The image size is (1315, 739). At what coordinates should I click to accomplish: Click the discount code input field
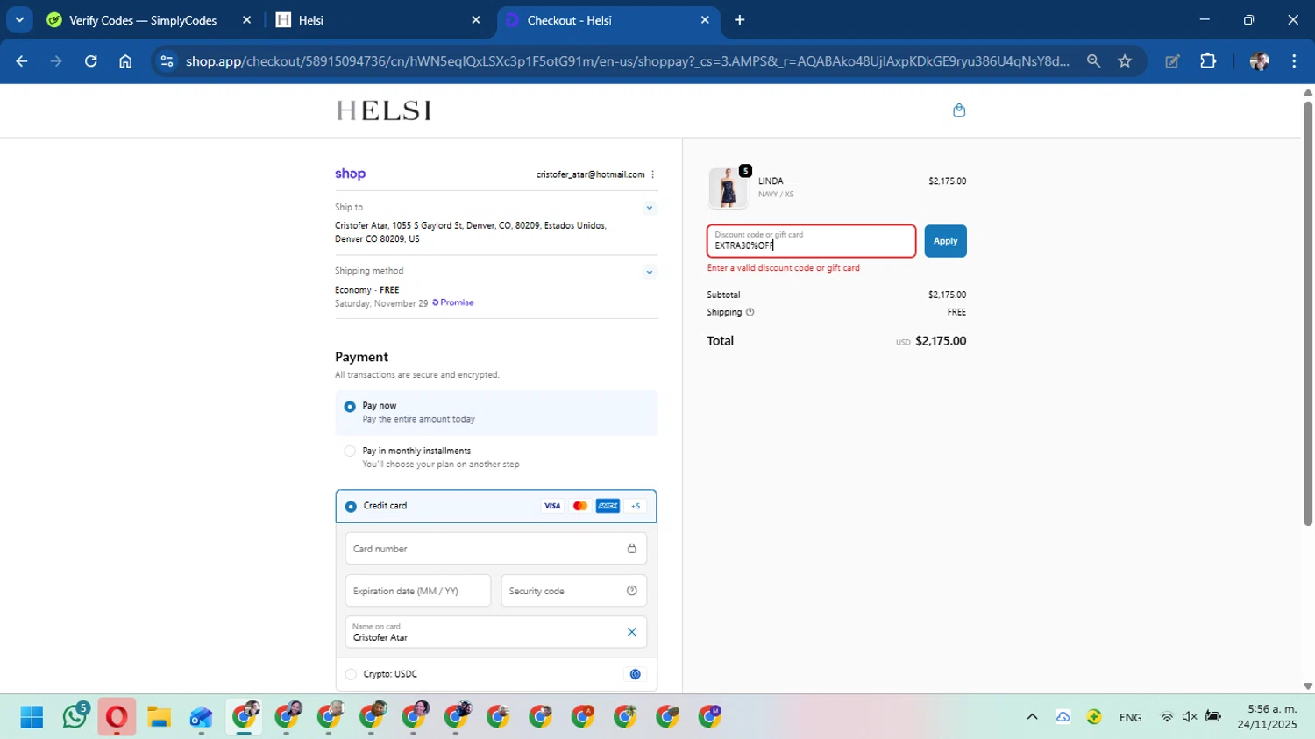812,241
